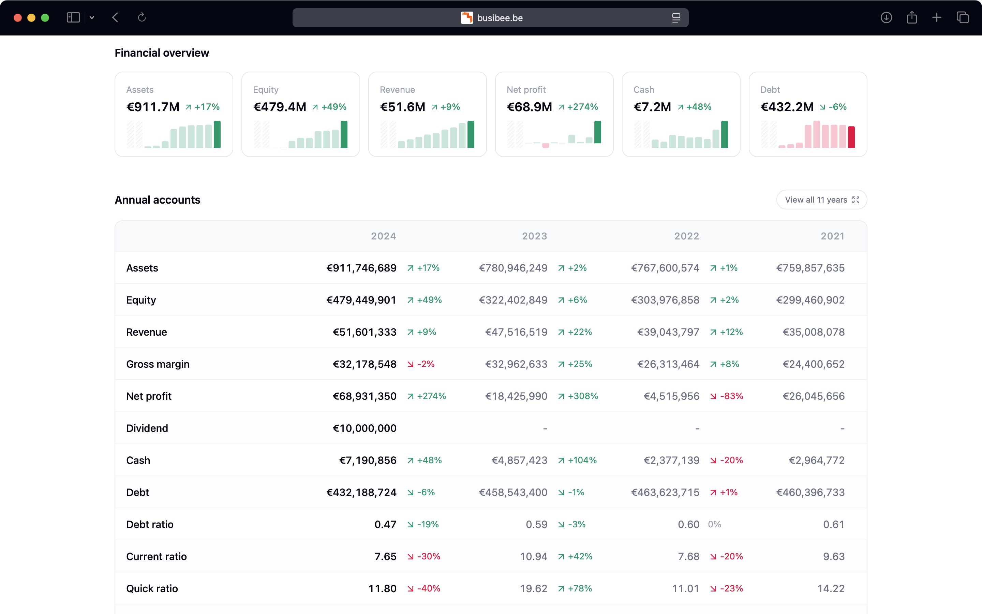Click the expand arrows icon beside years
This screenshot has width=982, height=614.
click(x=856, y=200)
